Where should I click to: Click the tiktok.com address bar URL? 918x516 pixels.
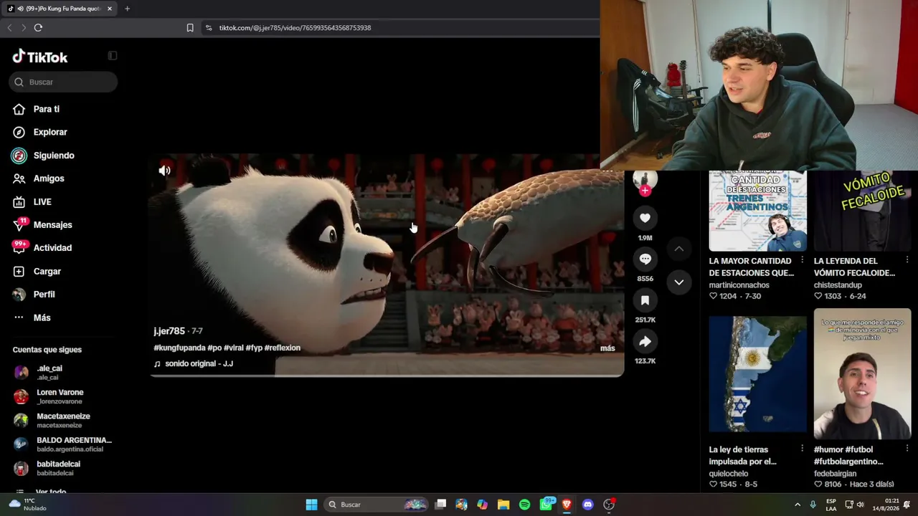click(x=295, y=28)
